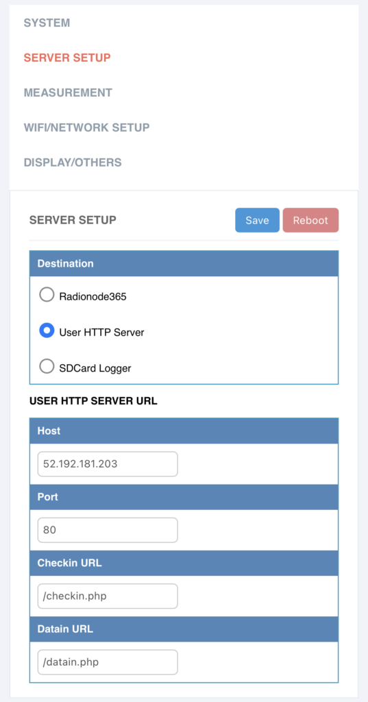Switch to the DISPLAY/OTHERS section
This screenshot has height=702, width=368.
[x=73, y=162]
